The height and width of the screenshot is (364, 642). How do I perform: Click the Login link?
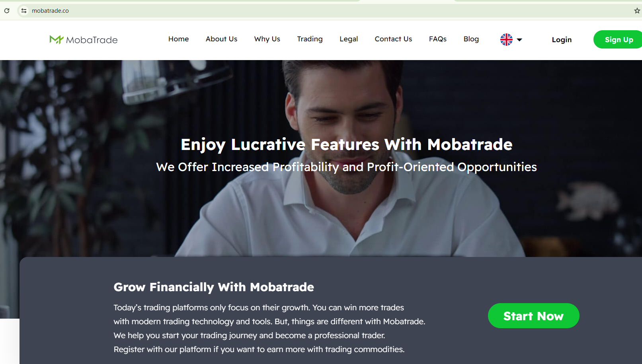pyautogui.click(x=562, y=39)
